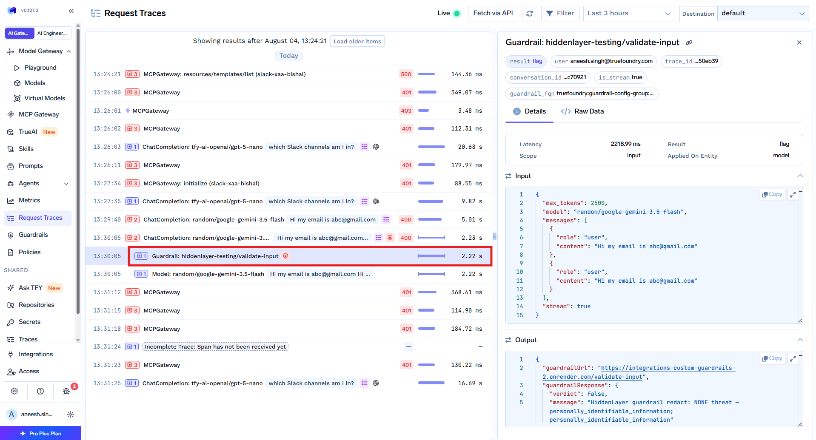This screenshot has width=816, height=440.
Task: Open help question mark icon
Action: [40, 391]
